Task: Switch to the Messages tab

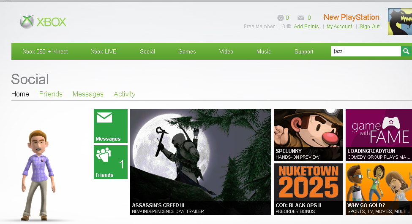Action: [x=88, y=94]
